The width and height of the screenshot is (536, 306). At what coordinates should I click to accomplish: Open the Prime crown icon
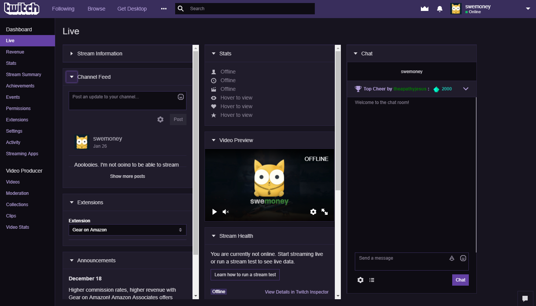click(x=425, y=9)
